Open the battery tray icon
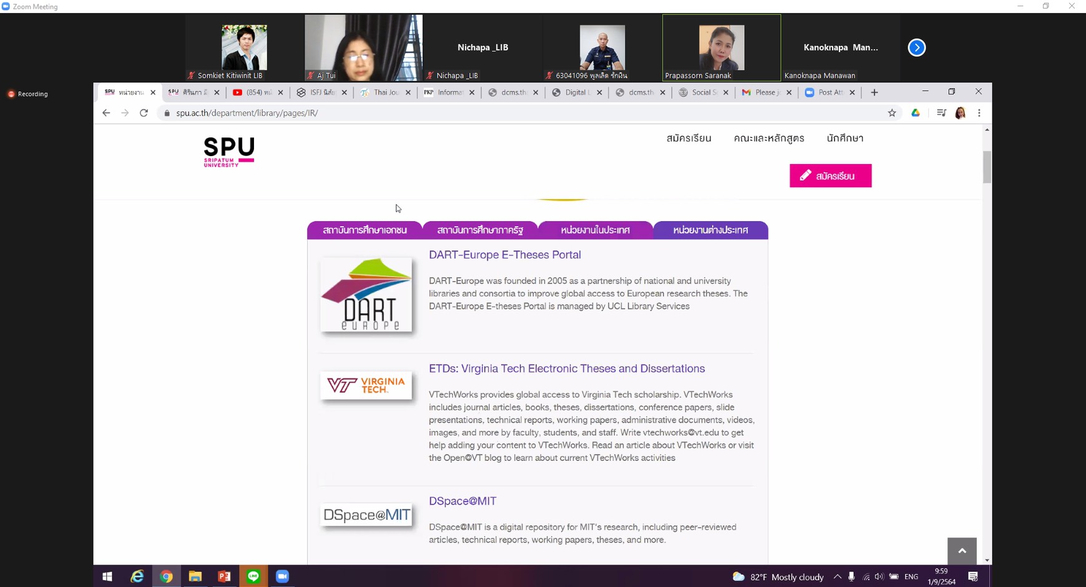Viewport: 1086px width, 587px height. point(894,577)
